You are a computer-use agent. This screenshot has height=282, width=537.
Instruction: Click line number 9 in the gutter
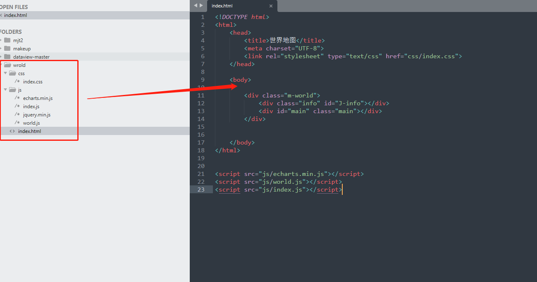click(x=203, y=80)
